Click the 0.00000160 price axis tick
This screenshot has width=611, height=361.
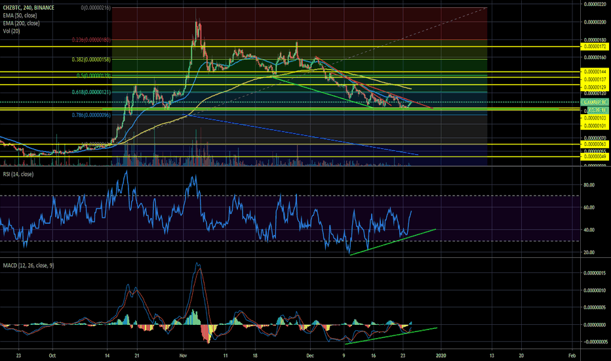tap(595, 57)
